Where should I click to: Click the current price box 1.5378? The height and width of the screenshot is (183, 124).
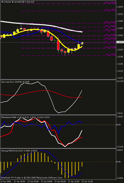coord(120,42)
